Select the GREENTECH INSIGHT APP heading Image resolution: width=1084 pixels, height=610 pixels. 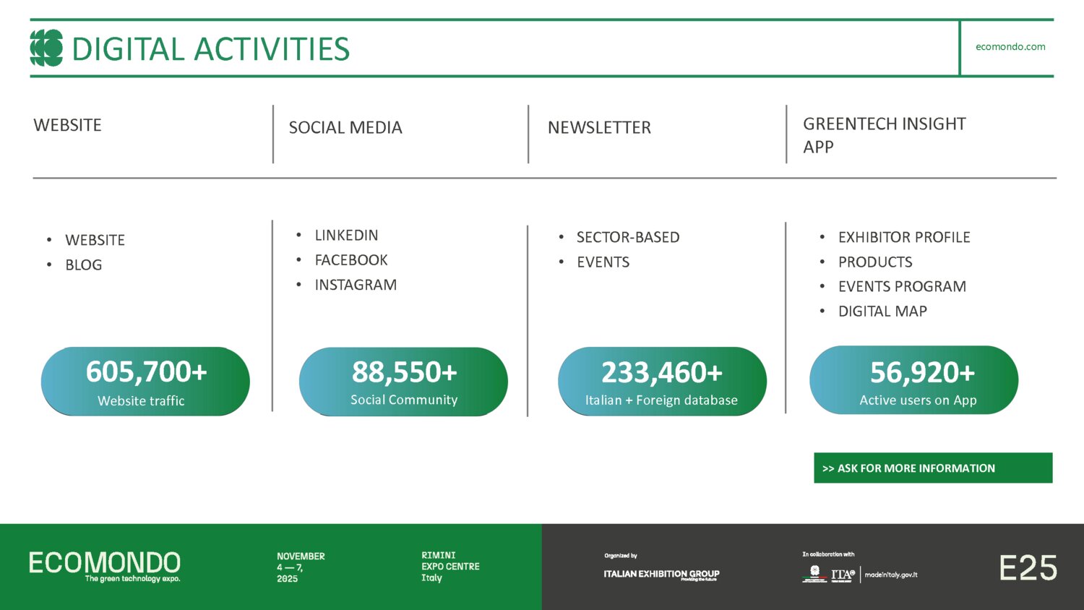(885, 135)
